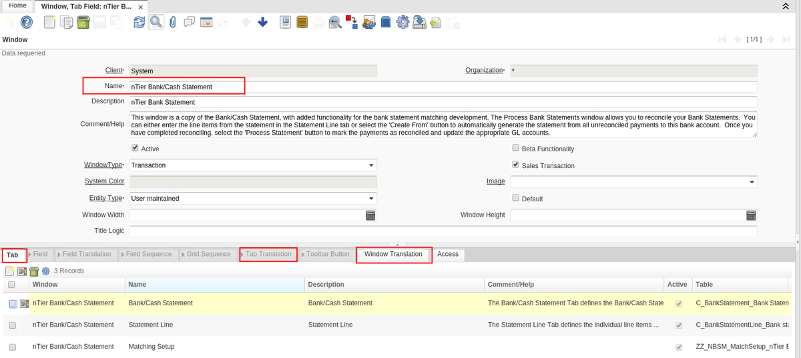
Task: Open the Process gear icon in toolbar
Action: [403, 22]
